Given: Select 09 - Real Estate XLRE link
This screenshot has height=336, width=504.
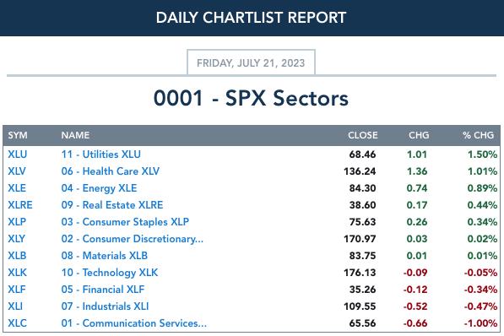Looking at the screenshot, I should (112, 205).
